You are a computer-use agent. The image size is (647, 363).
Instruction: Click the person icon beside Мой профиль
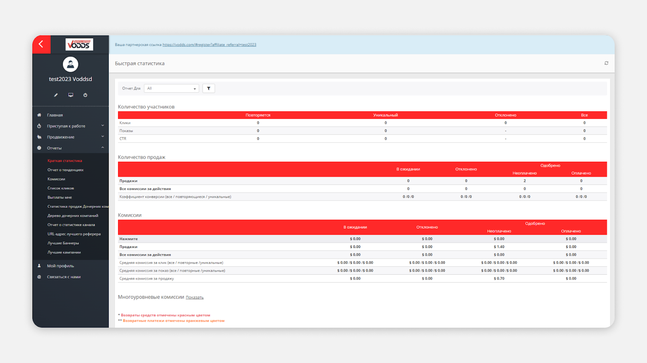point(39,266)
